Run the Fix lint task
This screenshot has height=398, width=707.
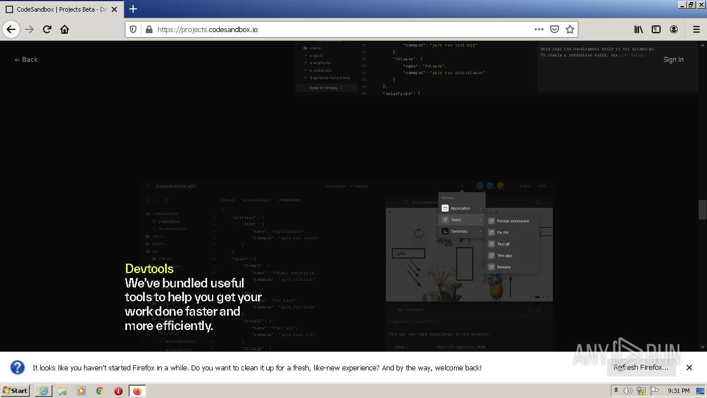pyautogui.click(x=513, y=233)
